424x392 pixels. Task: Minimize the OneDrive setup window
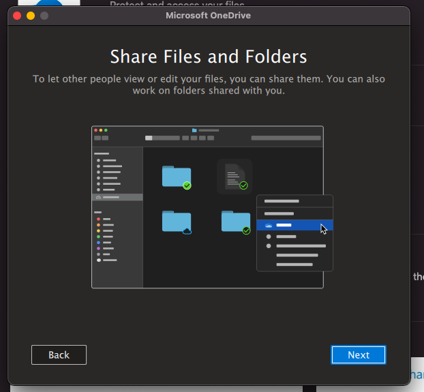31,16
